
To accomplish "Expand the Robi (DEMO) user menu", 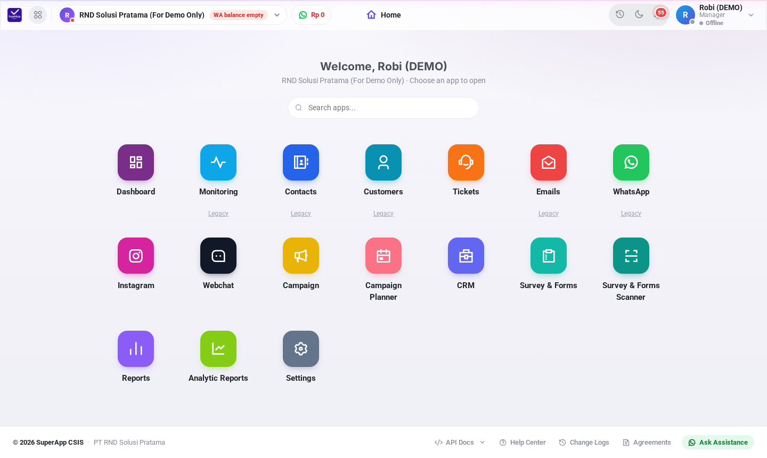I will pos(715,15).
